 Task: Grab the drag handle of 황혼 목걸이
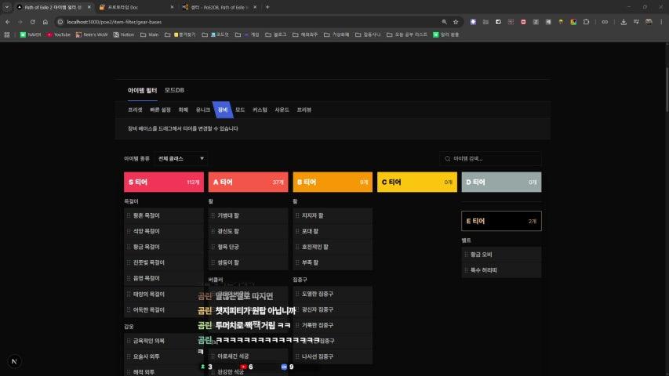tap(129, 215)
